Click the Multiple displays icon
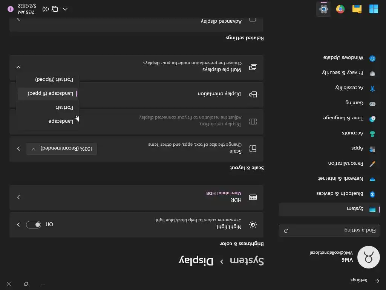The image size is (386, 290). (253, 67)
